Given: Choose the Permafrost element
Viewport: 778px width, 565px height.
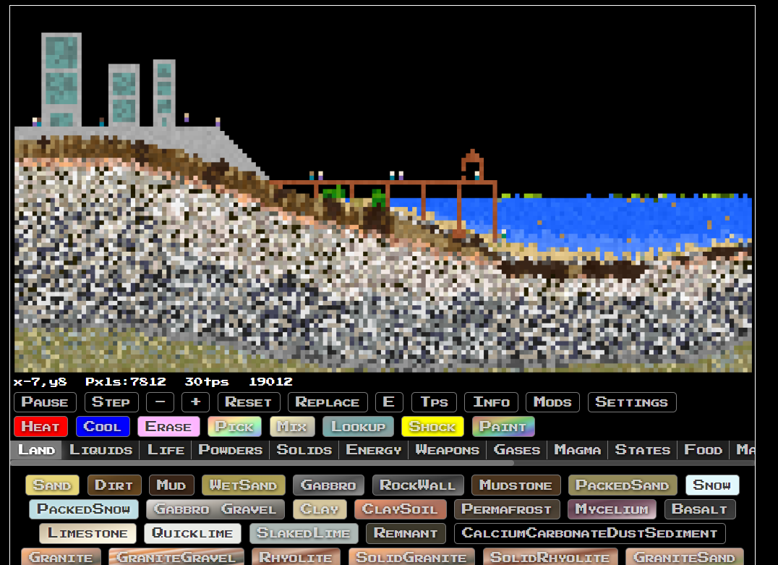Looking at the screenshot, I should [507, 509].
